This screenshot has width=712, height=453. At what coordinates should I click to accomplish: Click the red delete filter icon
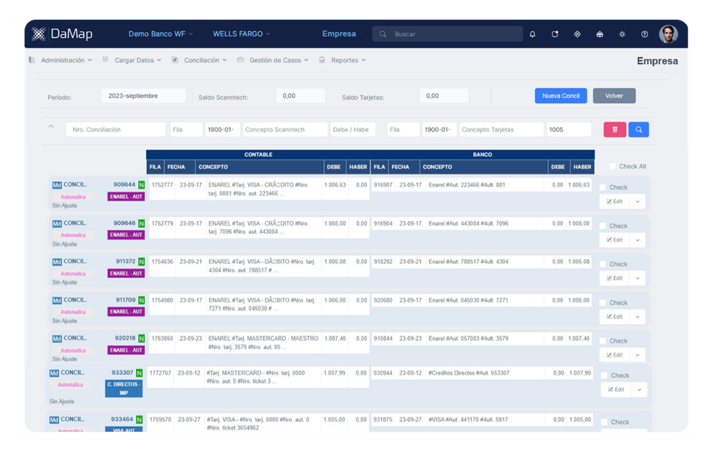pyautogui.click(x=614, y=129)
